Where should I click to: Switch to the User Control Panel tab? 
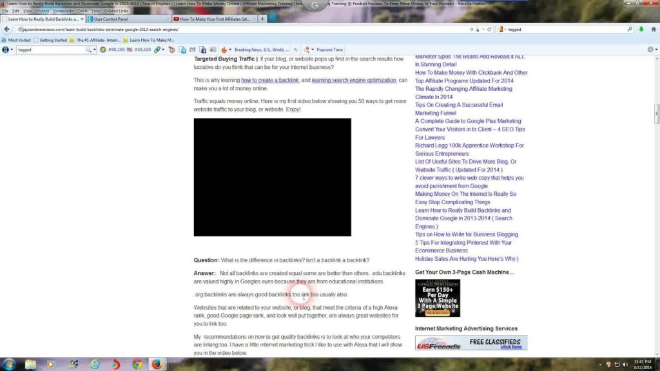[x=128, y=19]
